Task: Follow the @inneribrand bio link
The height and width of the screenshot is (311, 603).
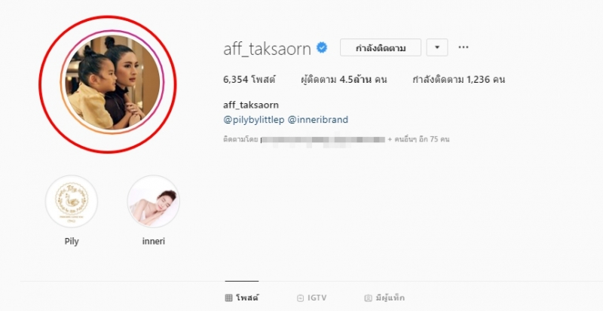Action: coord(318,120)
